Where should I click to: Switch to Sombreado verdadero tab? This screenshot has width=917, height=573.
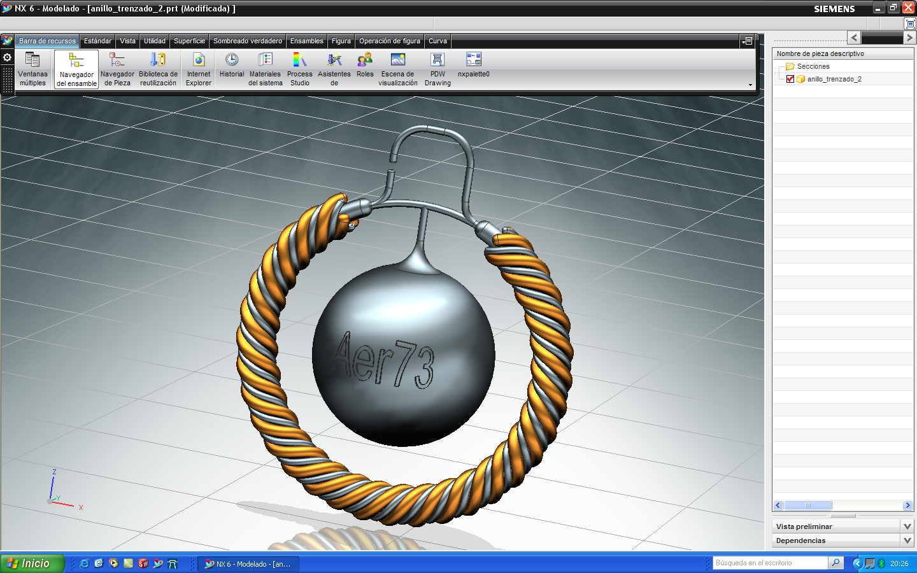coord(247,41)
